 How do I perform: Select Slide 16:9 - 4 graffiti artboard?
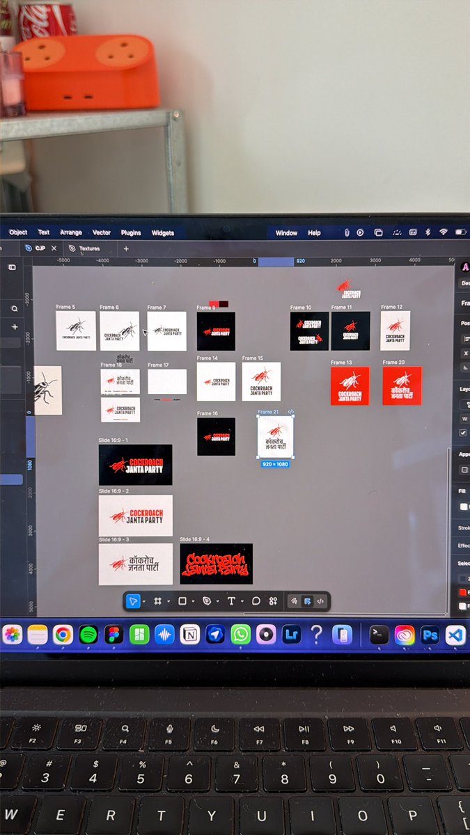[x=217, y=564]
